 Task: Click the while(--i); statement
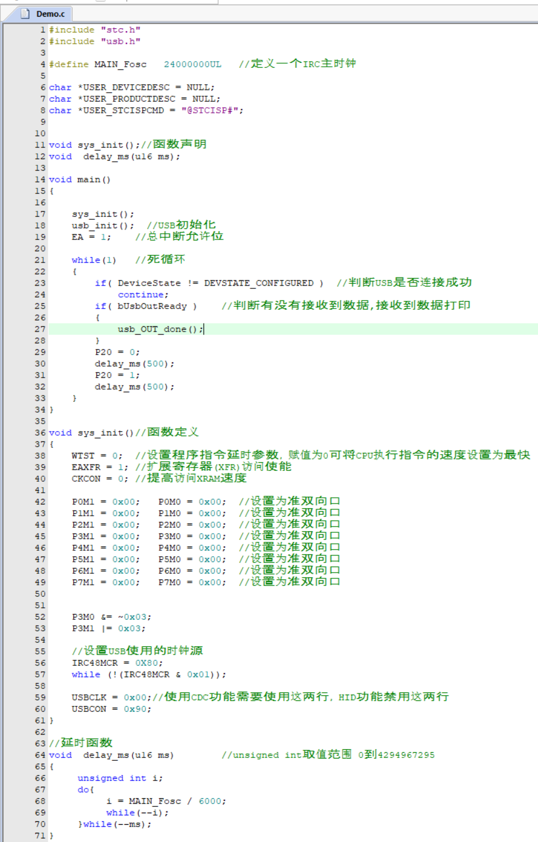[138, 813]
